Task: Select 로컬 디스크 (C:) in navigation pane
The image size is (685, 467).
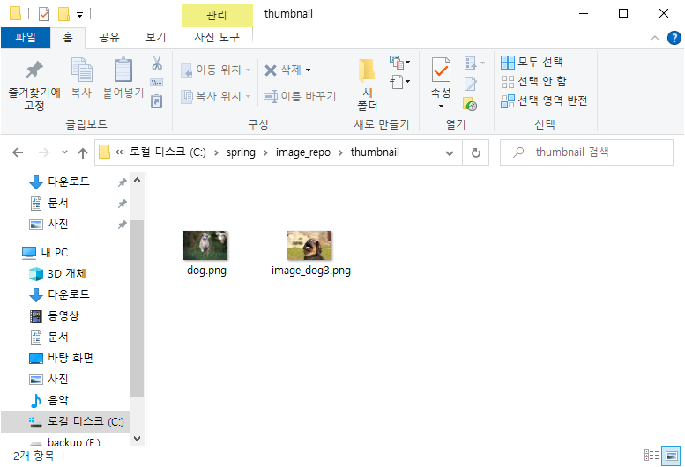Action: point(65,421)
